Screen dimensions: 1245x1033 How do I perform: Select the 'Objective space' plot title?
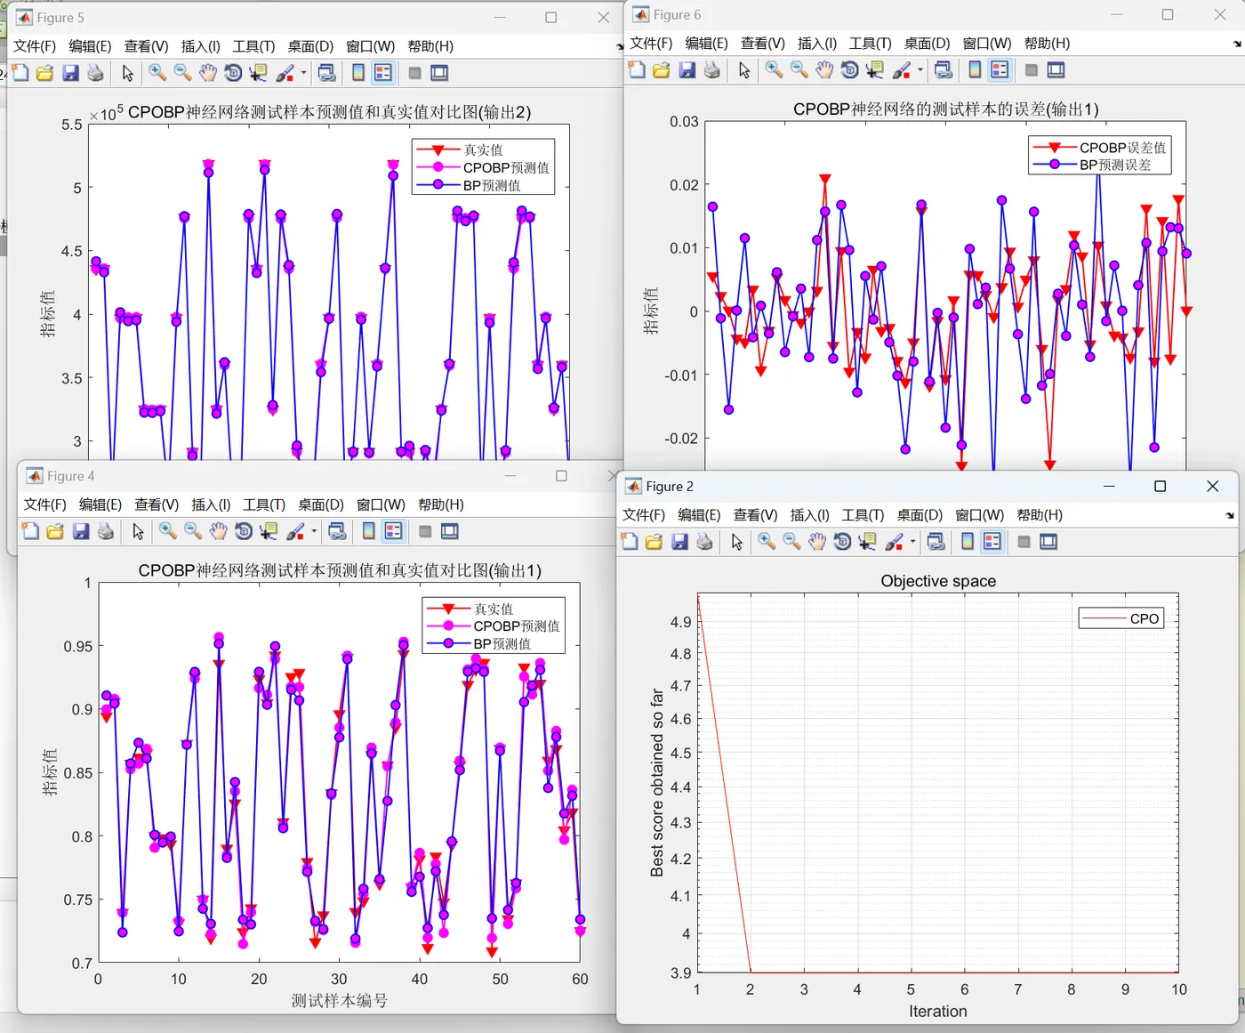[938, 581]
